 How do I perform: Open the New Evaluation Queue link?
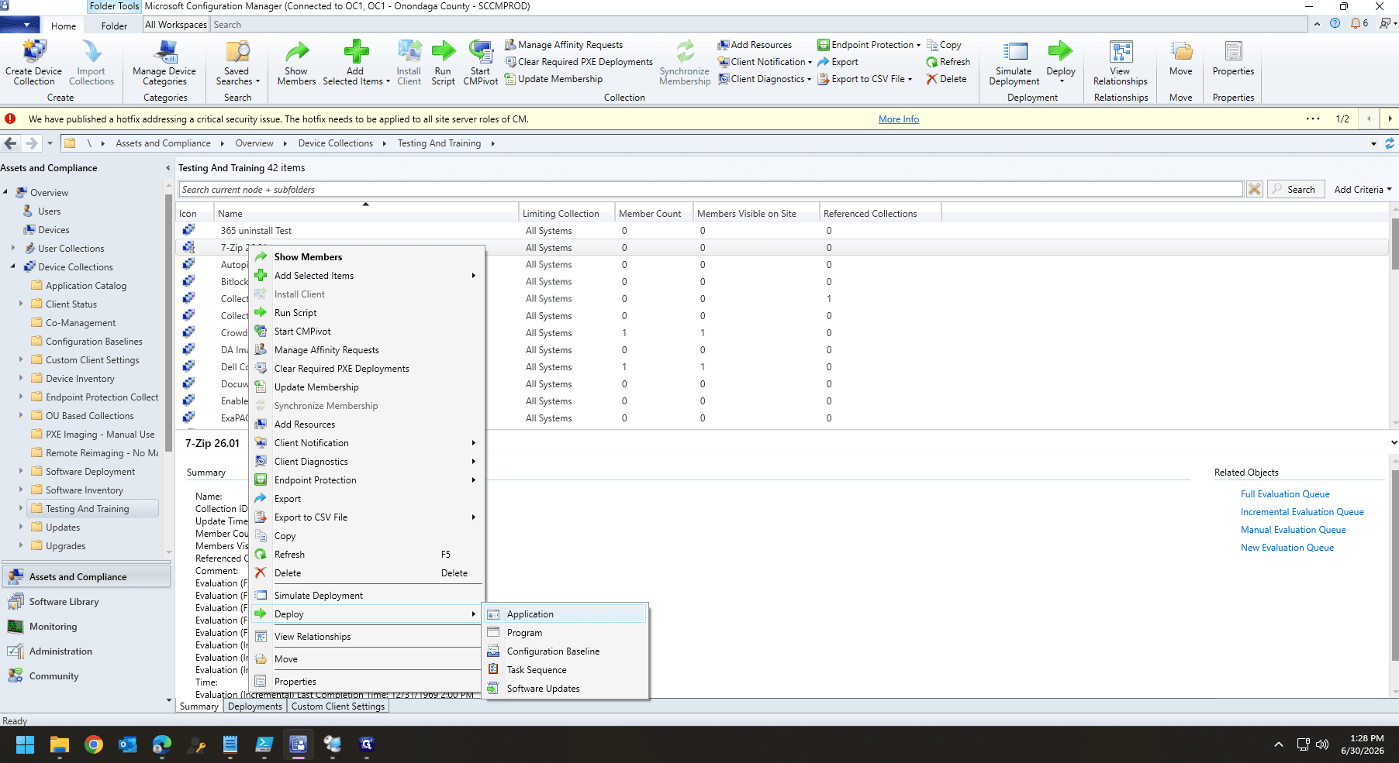tap(1287, 548)
